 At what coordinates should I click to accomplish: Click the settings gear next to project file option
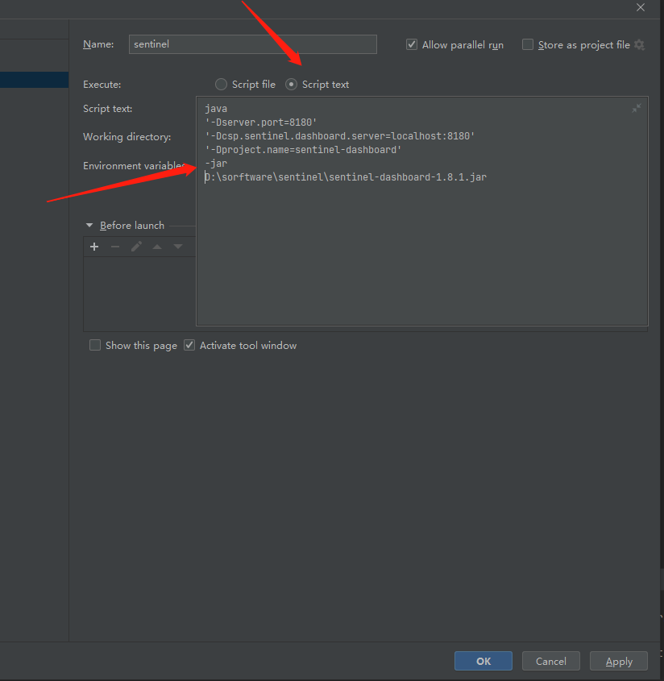coord(640,45)
